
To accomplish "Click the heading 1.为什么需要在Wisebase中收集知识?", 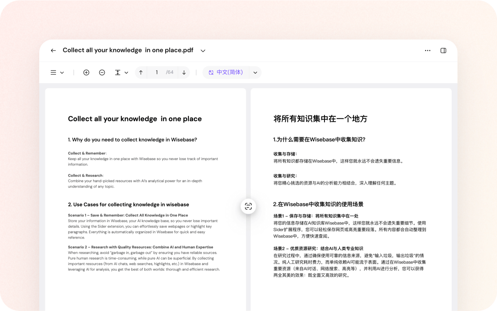I will point(319,140).
